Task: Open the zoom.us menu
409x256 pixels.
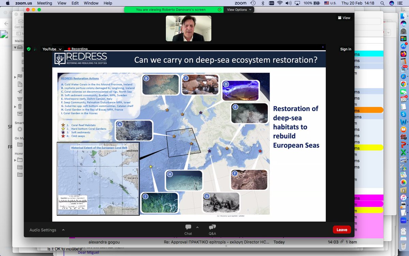Action: [x=23, y=3]
